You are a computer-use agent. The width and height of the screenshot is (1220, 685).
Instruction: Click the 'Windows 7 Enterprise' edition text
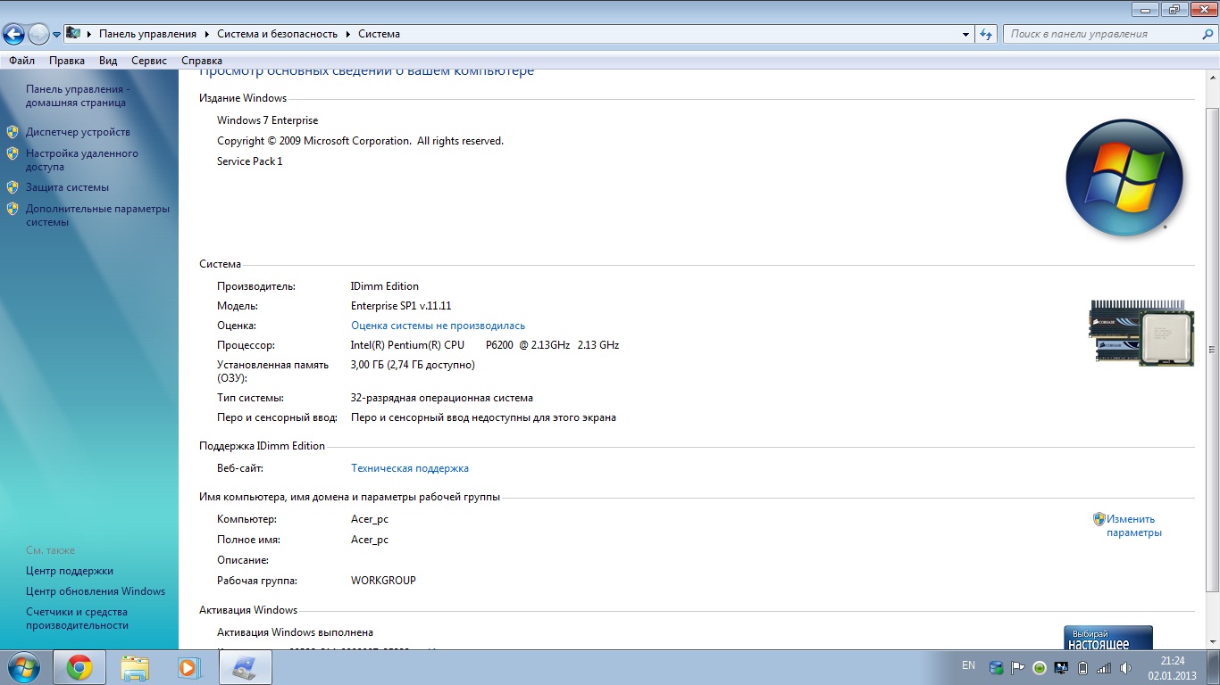[x=267, y=120]
